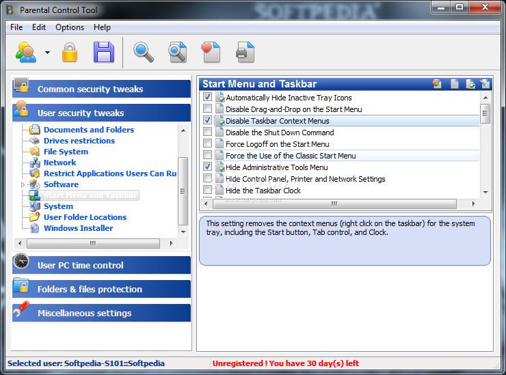Screen dimensions: 506x375
Task: Click the Hide the Taskbar Clock row text
Action: [x=263, y=191]
